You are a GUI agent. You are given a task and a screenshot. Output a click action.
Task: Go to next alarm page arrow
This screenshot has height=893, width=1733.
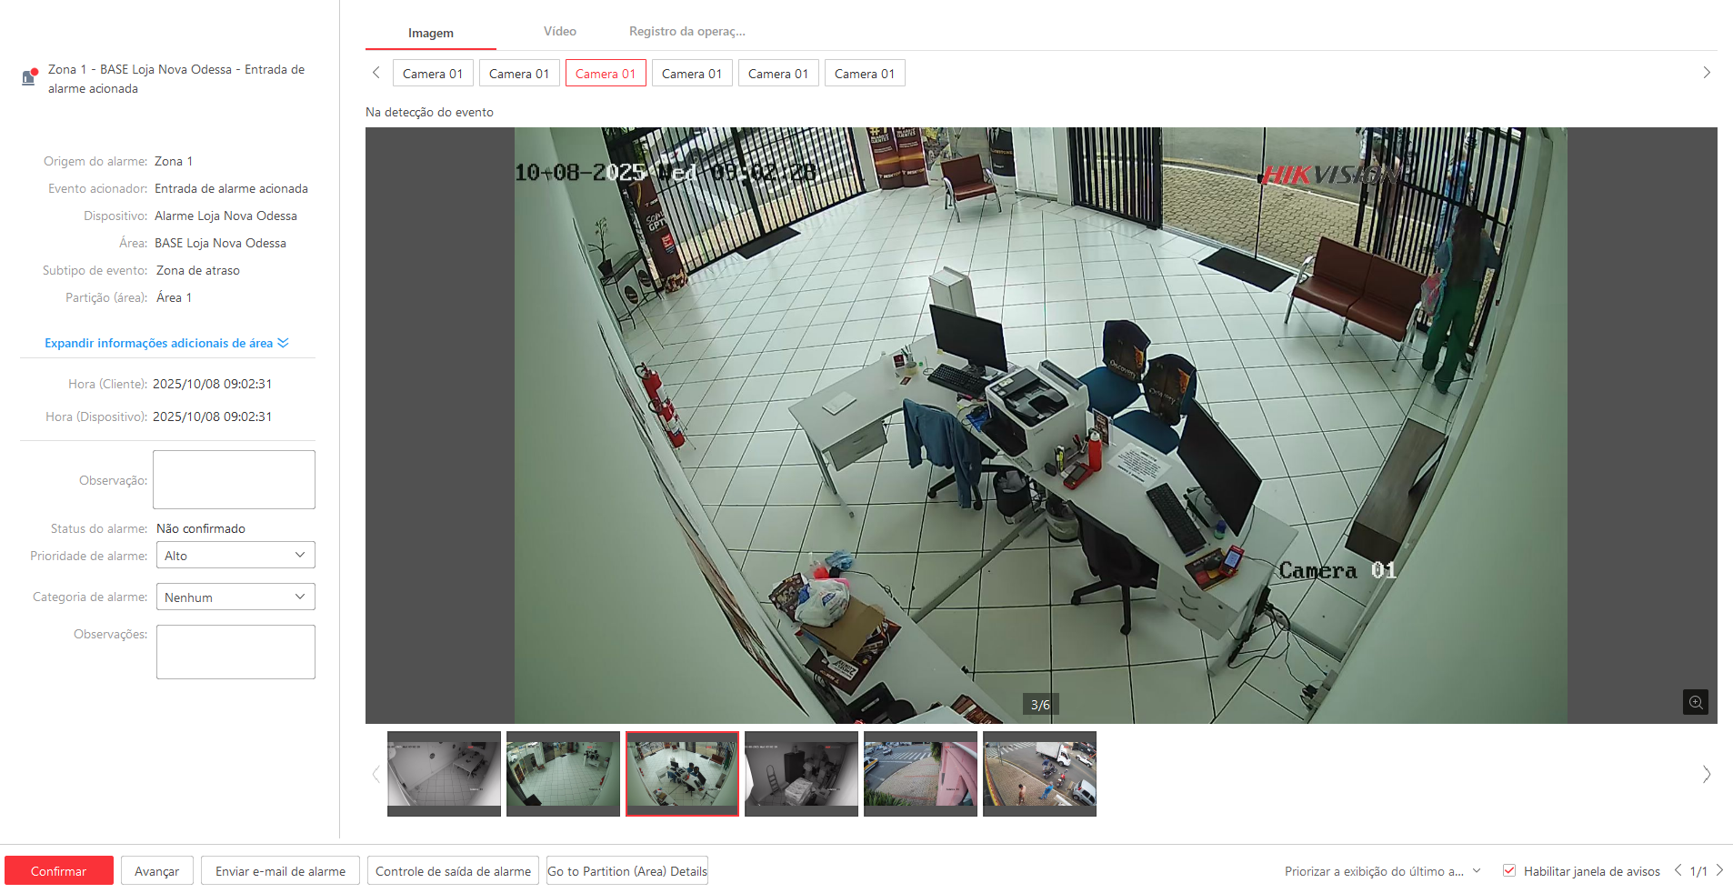pyautogui.click(x=1719, y=870)
